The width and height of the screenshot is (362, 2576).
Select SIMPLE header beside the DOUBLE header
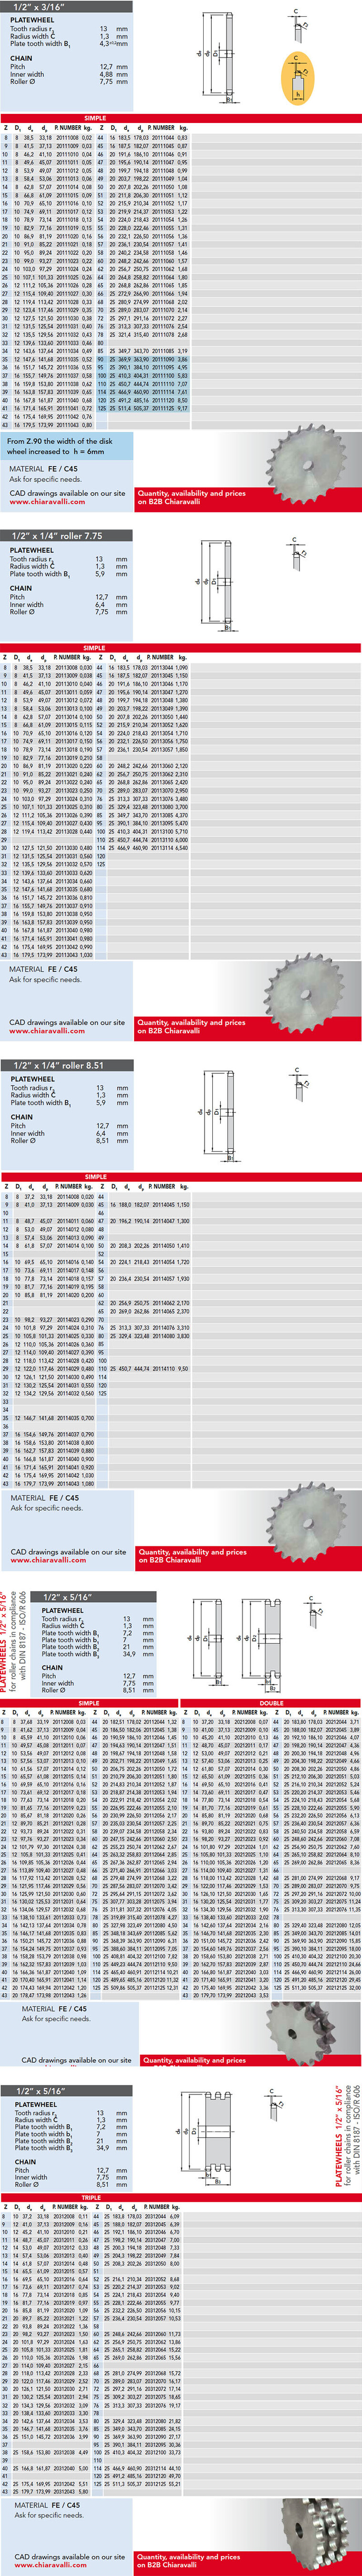89,1703
